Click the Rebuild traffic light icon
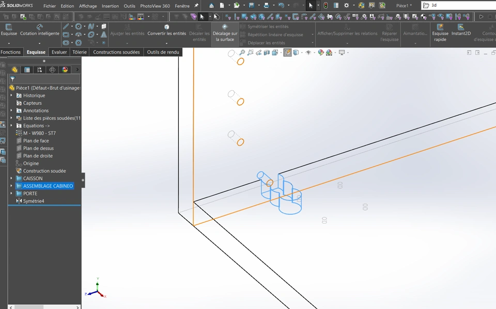 (x=326, y=6)
